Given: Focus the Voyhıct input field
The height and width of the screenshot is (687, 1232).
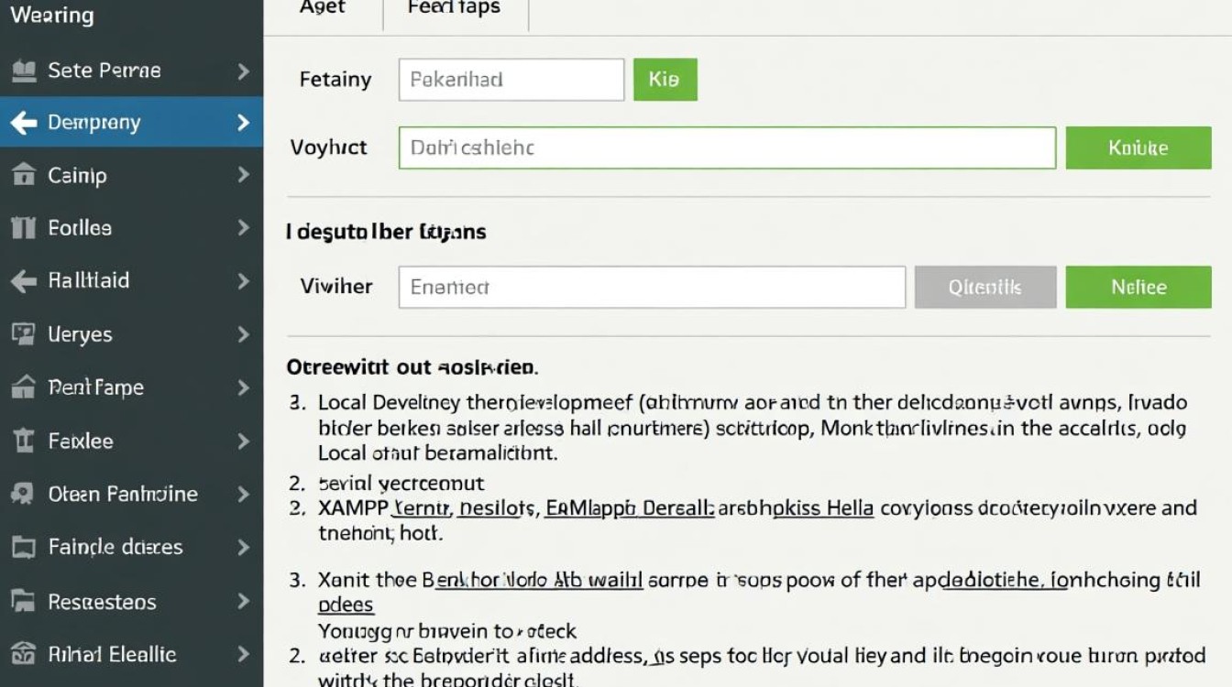Looking at the screenshot, I should [727, 147].
